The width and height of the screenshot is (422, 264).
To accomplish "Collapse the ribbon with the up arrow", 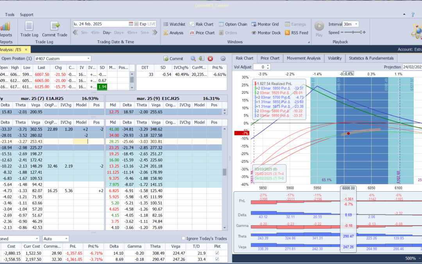I will [x=404, y=14].
